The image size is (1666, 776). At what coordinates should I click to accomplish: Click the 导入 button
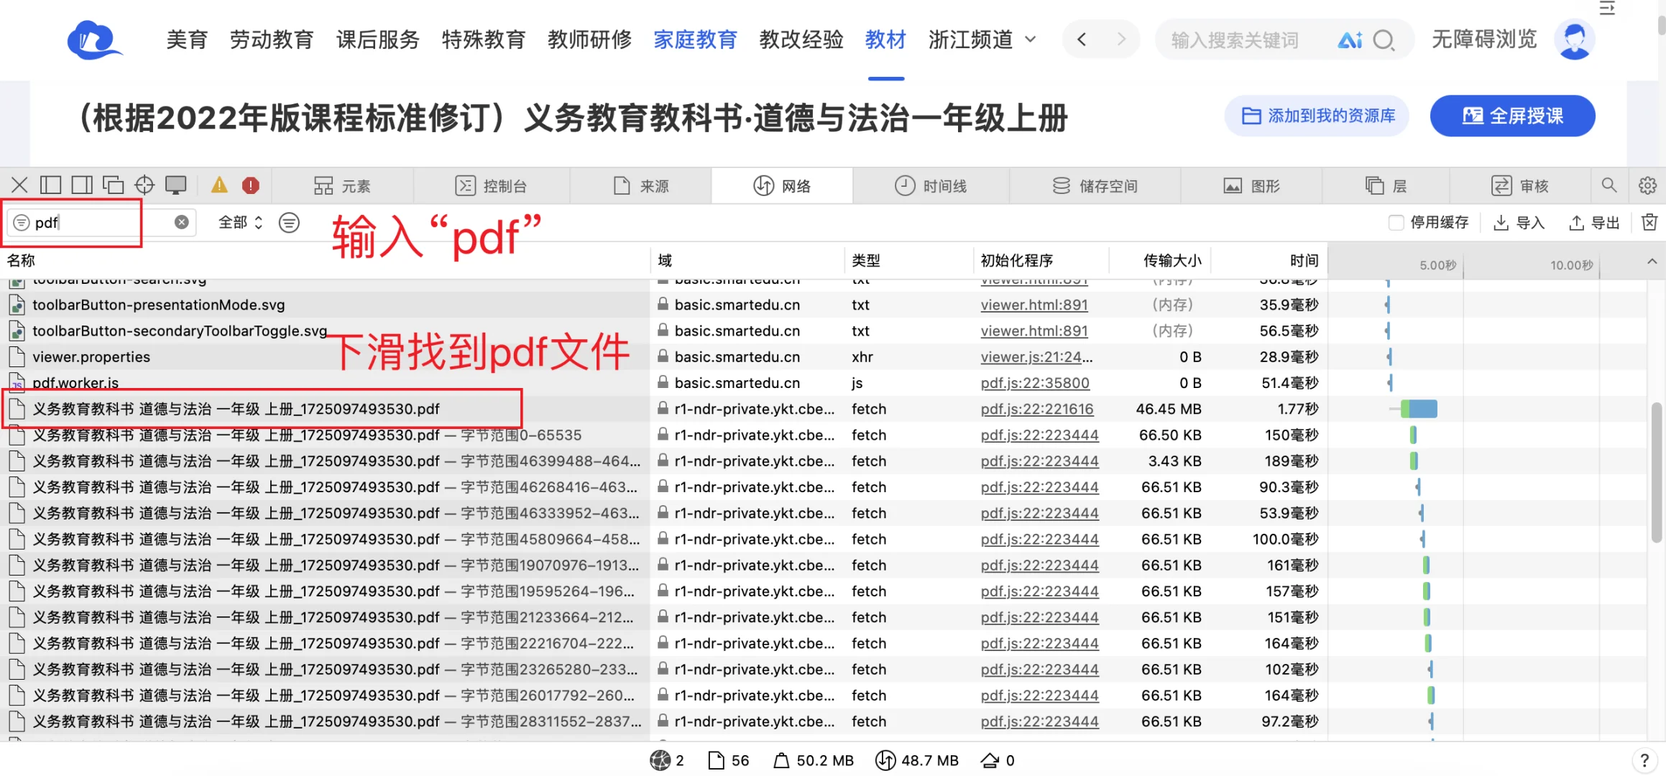tap(1519, 223)
